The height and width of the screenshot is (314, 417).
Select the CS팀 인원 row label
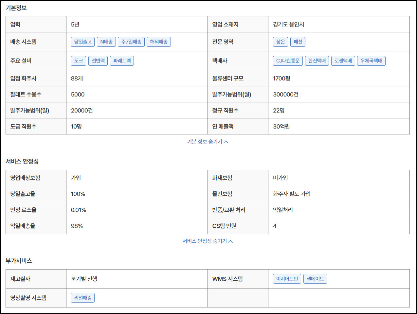[224, 226]
